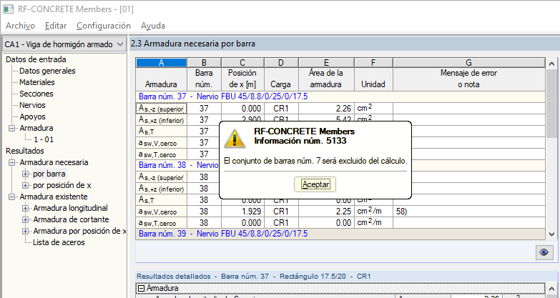Click table scrollbar down arrow
Viewport: 560px width, 298px height.
[552, 234]
